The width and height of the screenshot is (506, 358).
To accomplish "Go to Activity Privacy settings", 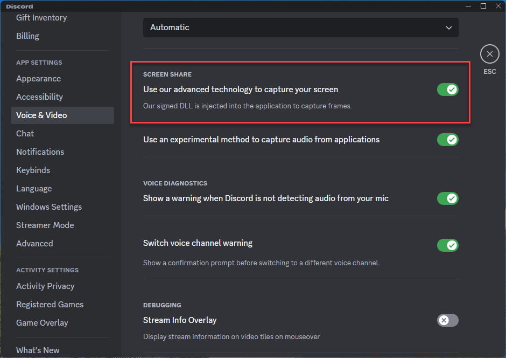I will tap(45, 286).
